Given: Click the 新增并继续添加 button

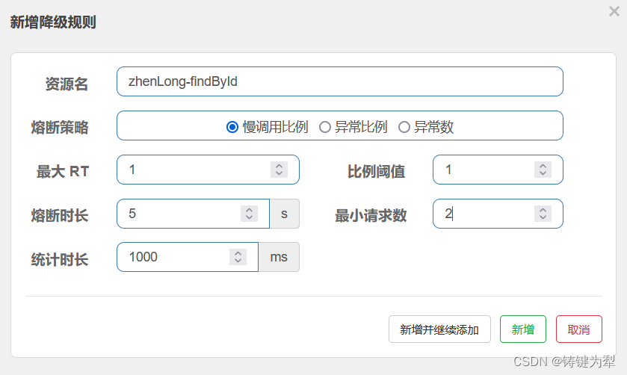Looking at the screenshot, I should point(439,329).
